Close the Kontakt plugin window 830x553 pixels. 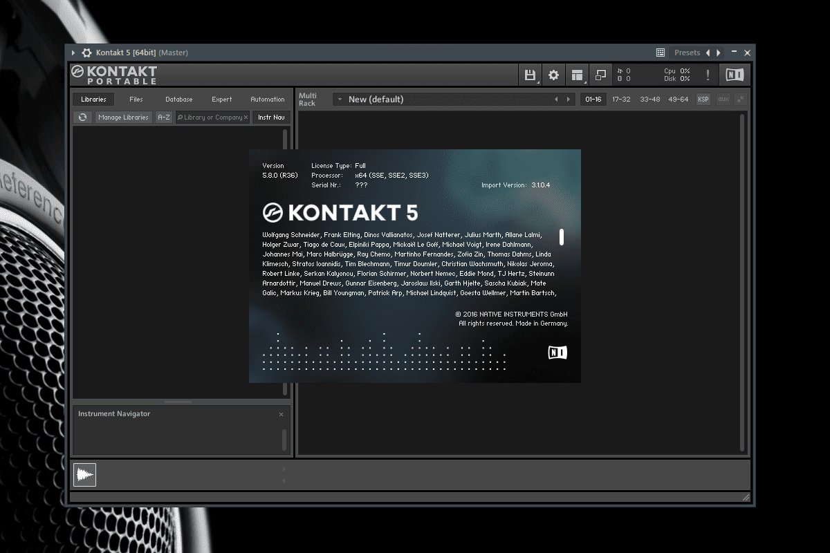tap(747, 53)
